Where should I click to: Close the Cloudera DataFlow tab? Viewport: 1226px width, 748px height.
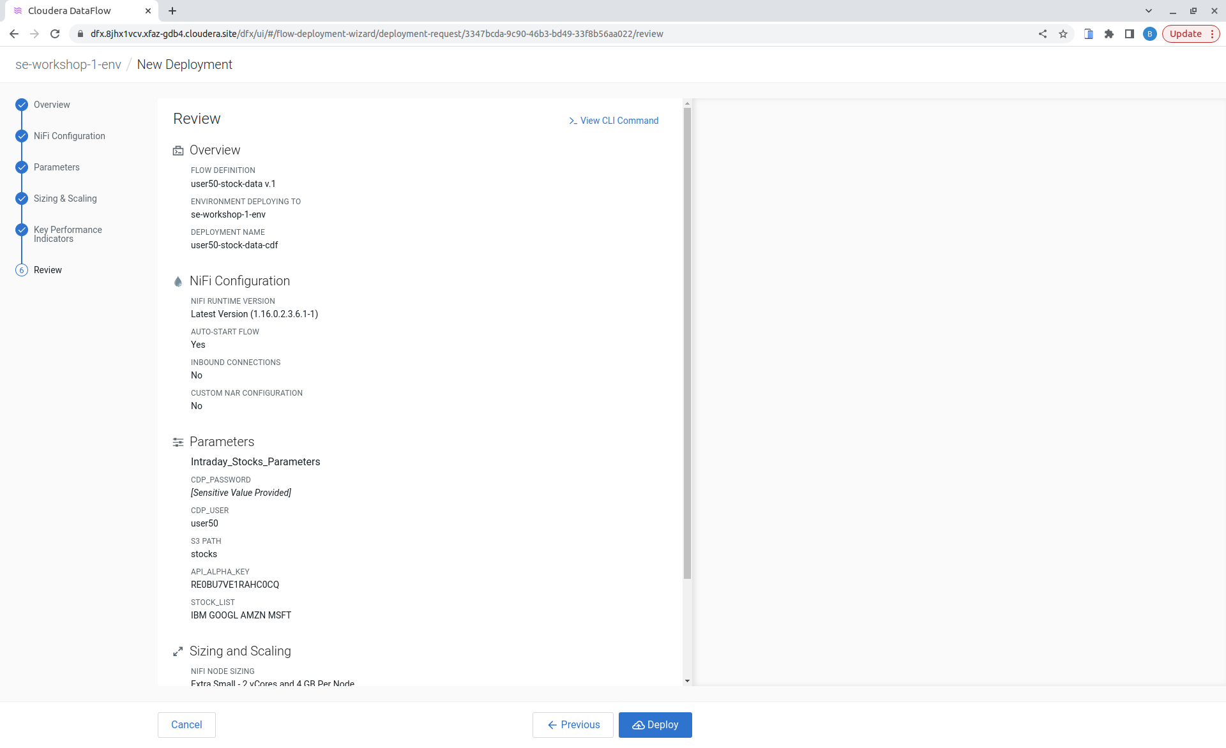tap(148, 11)
